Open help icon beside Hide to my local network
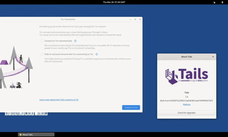 pos(96,54)
